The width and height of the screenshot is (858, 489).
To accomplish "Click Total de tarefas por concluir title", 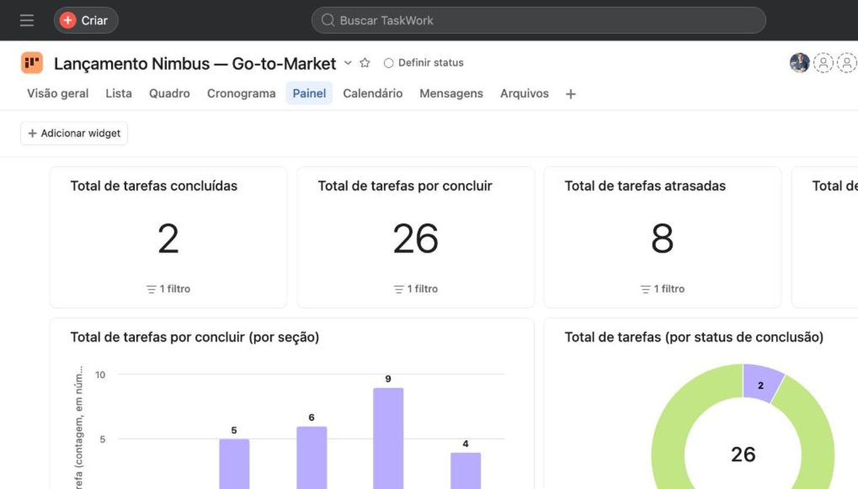I will (x=405, y=186).
